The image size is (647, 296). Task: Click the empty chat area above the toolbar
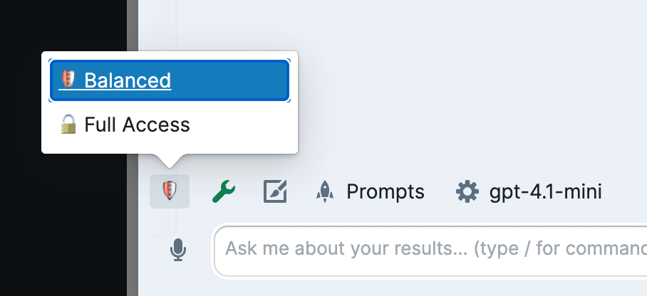point(463,85)
